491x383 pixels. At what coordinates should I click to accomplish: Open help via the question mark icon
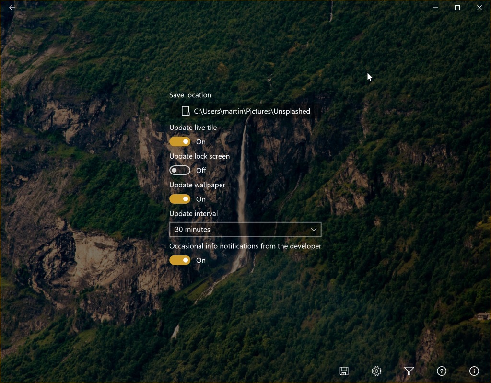pyautogui.click(x=441, y=371)
